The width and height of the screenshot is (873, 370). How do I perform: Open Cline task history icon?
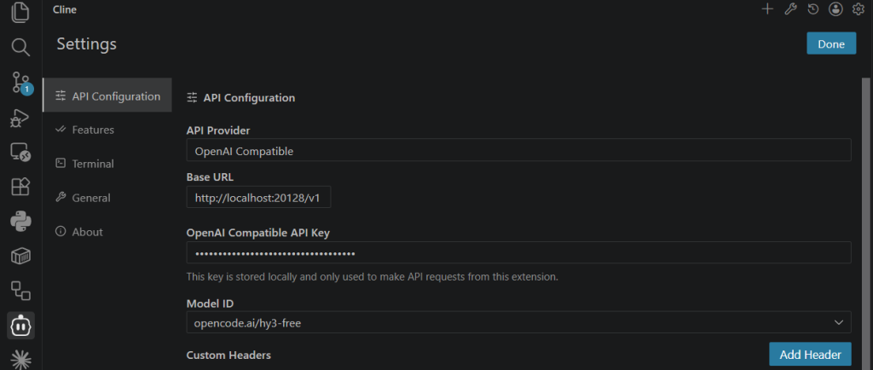point(812,9)
